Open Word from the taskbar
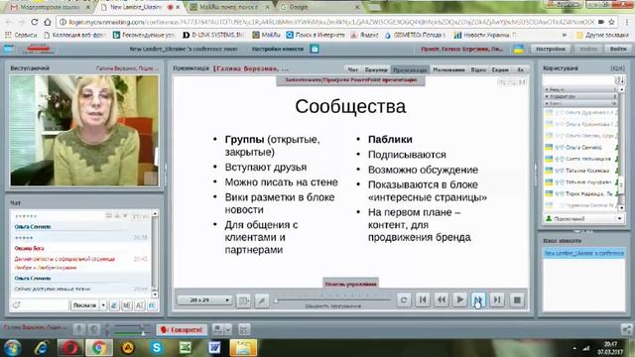The height and width of the screenshot is (357, 635). click(x=214, y=348)
